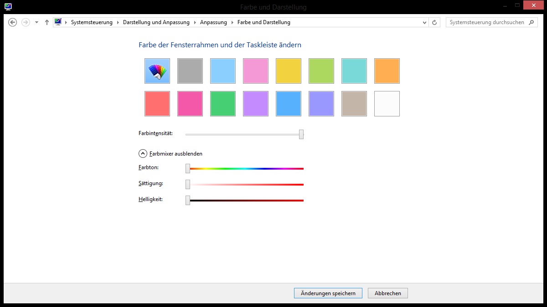Select the emerald green swatch in bottom row

223,104
